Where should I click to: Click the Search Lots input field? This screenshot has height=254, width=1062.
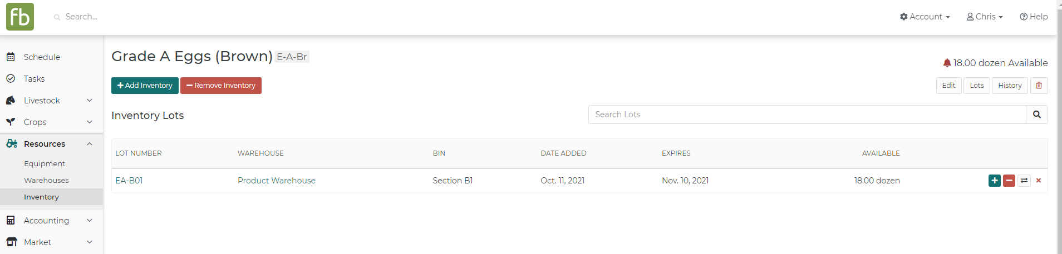pos(807,114)
